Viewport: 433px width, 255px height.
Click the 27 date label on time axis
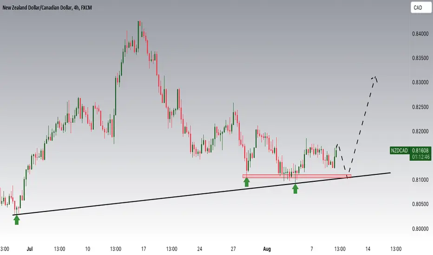tap(233, 249)
